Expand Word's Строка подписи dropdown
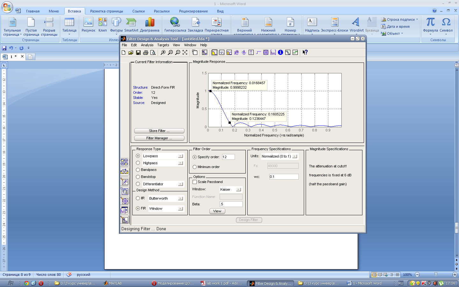Screen dimensions: 459x287 (x=417, y=19)
